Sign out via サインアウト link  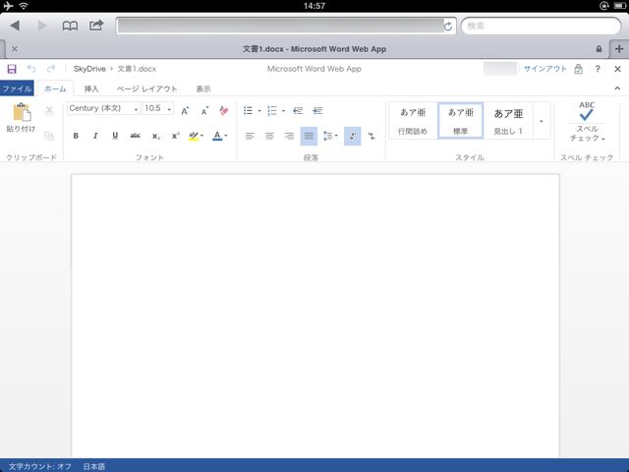[545, 69]
